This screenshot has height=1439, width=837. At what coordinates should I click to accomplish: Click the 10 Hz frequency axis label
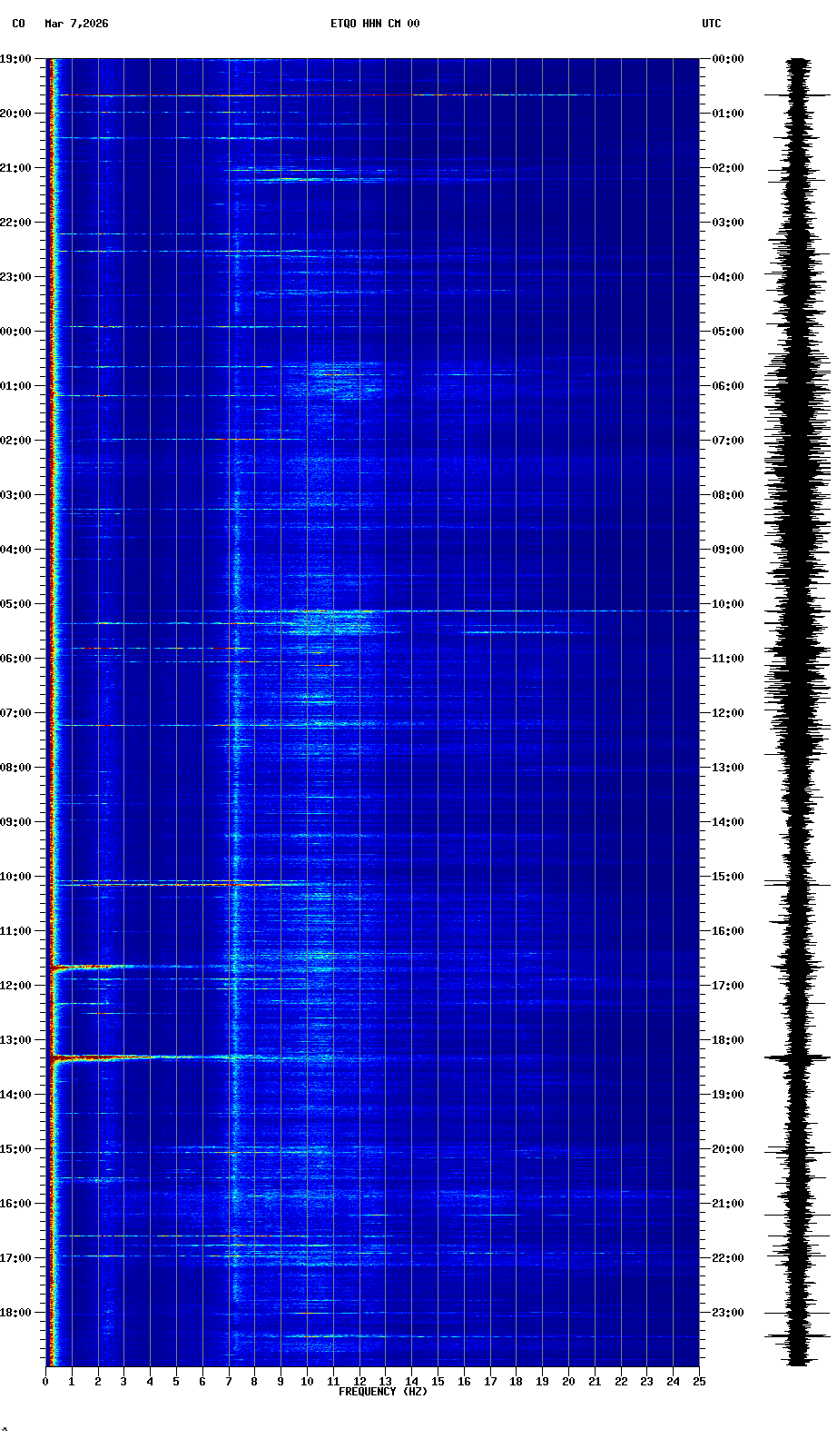coord(307,1382)
